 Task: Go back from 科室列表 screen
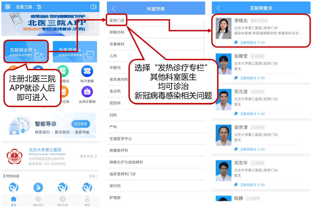click(114, 9)
